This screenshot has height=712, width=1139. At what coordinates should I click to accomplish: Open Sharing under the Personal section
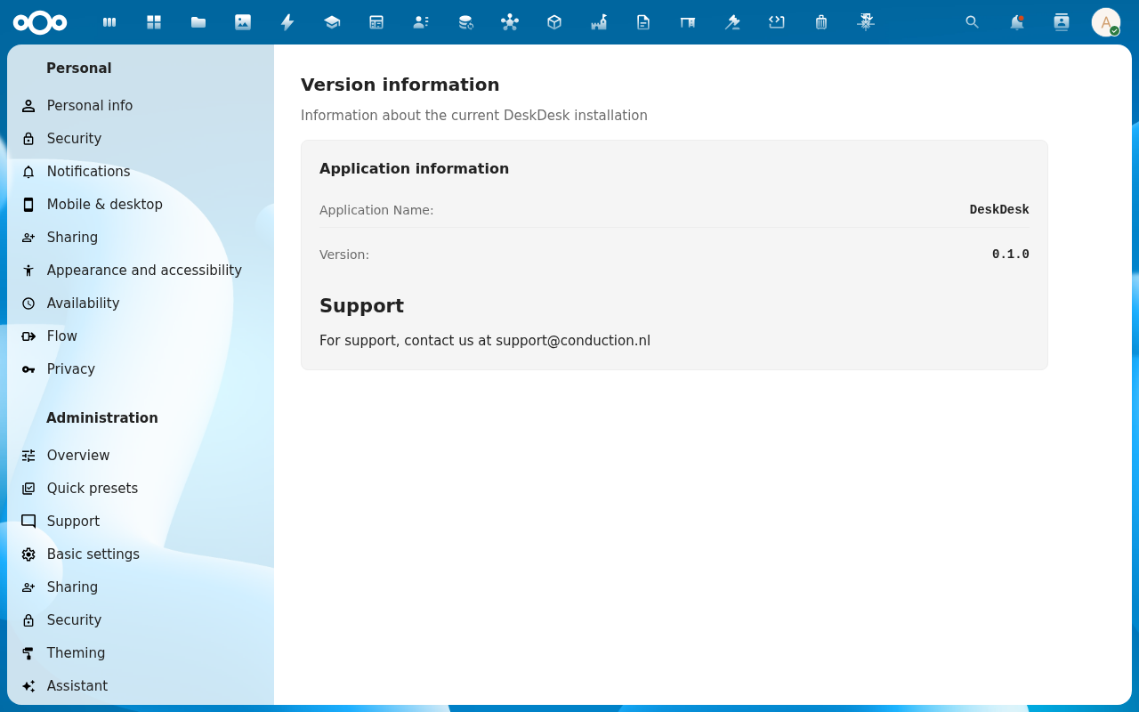[141, 238]
